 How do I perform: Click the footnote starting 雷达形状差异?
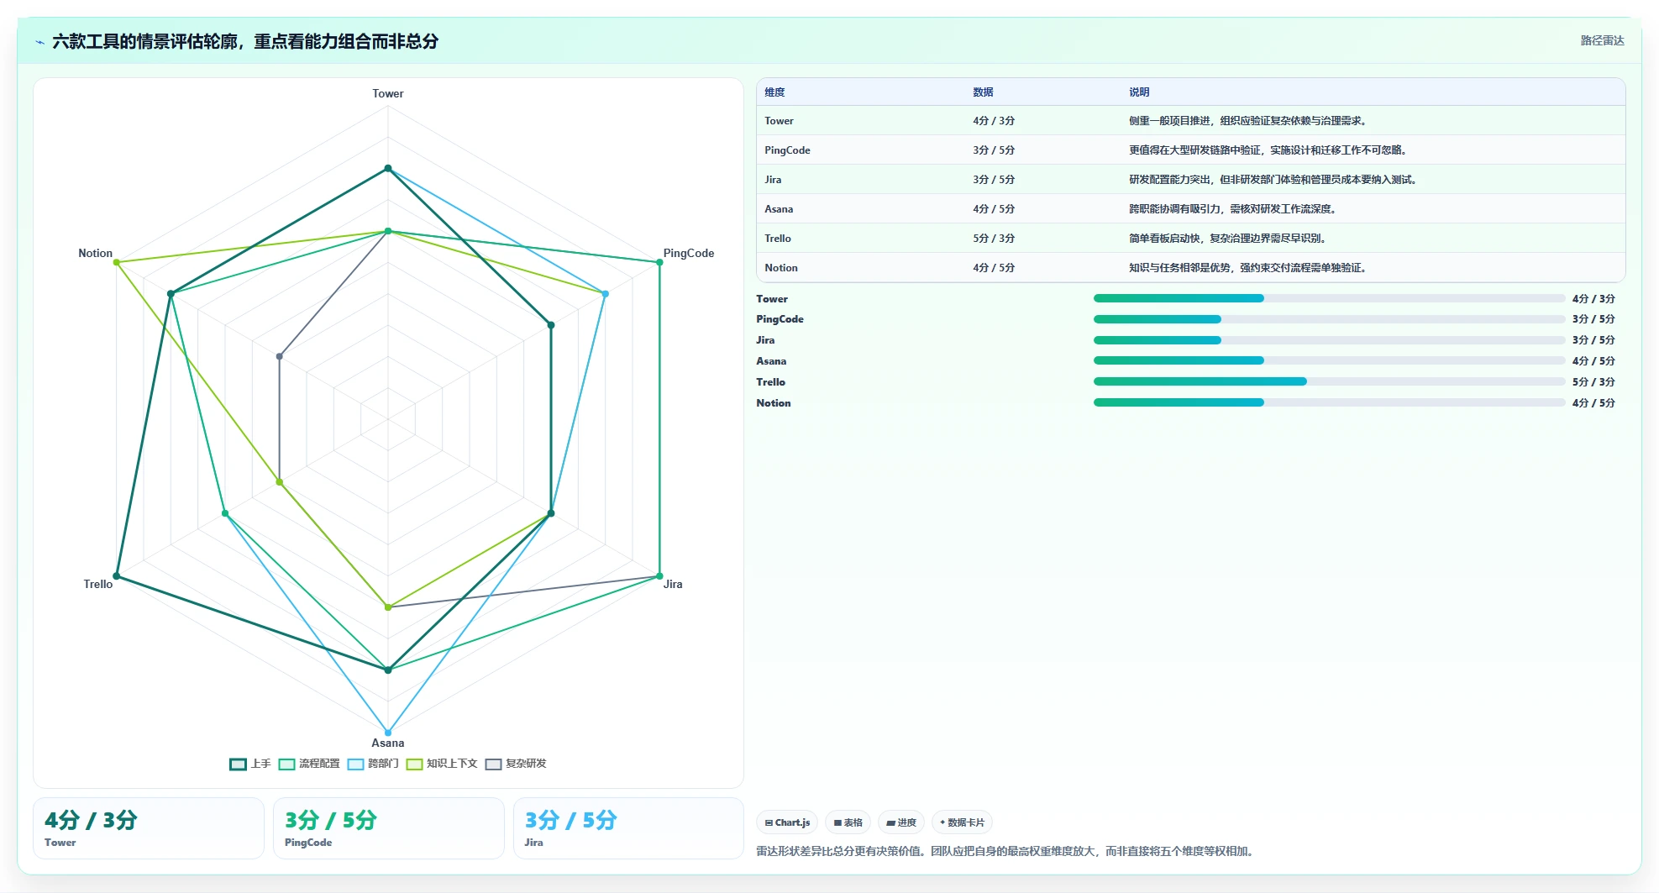pos(1006,851)
